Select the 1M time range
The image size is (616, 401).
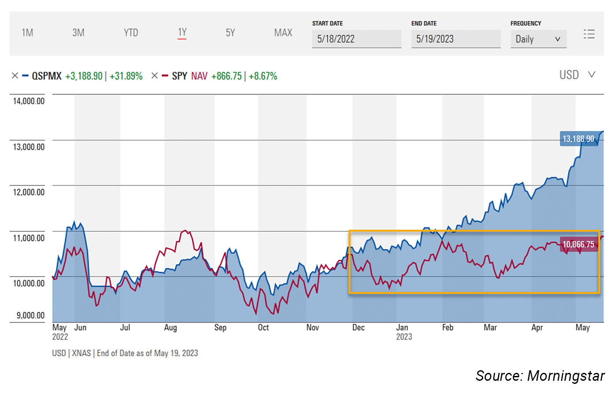click(27, 33)
